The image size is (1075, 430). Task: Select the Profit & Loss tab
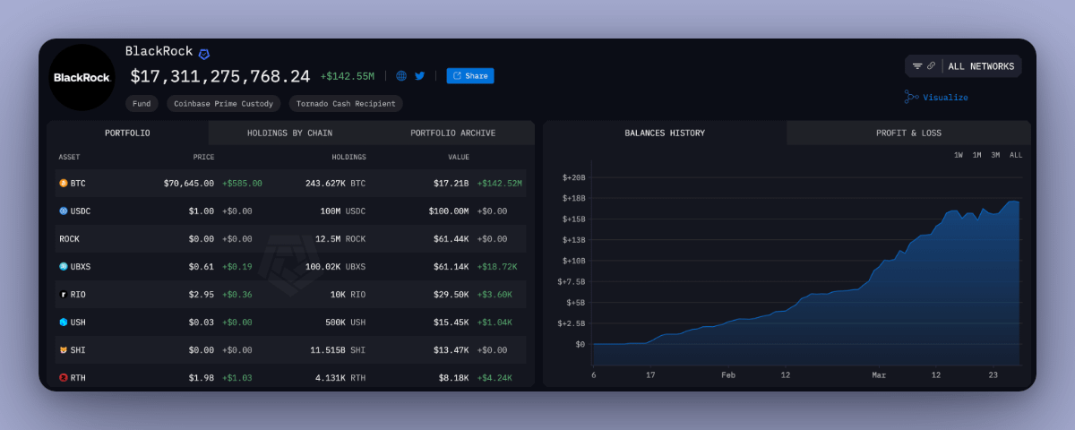(908, 133)
